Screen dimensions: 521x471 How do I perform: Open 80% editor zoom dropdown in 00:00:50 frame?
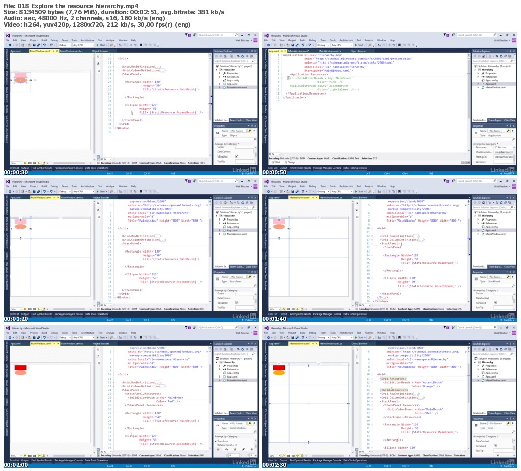point(274,154)
